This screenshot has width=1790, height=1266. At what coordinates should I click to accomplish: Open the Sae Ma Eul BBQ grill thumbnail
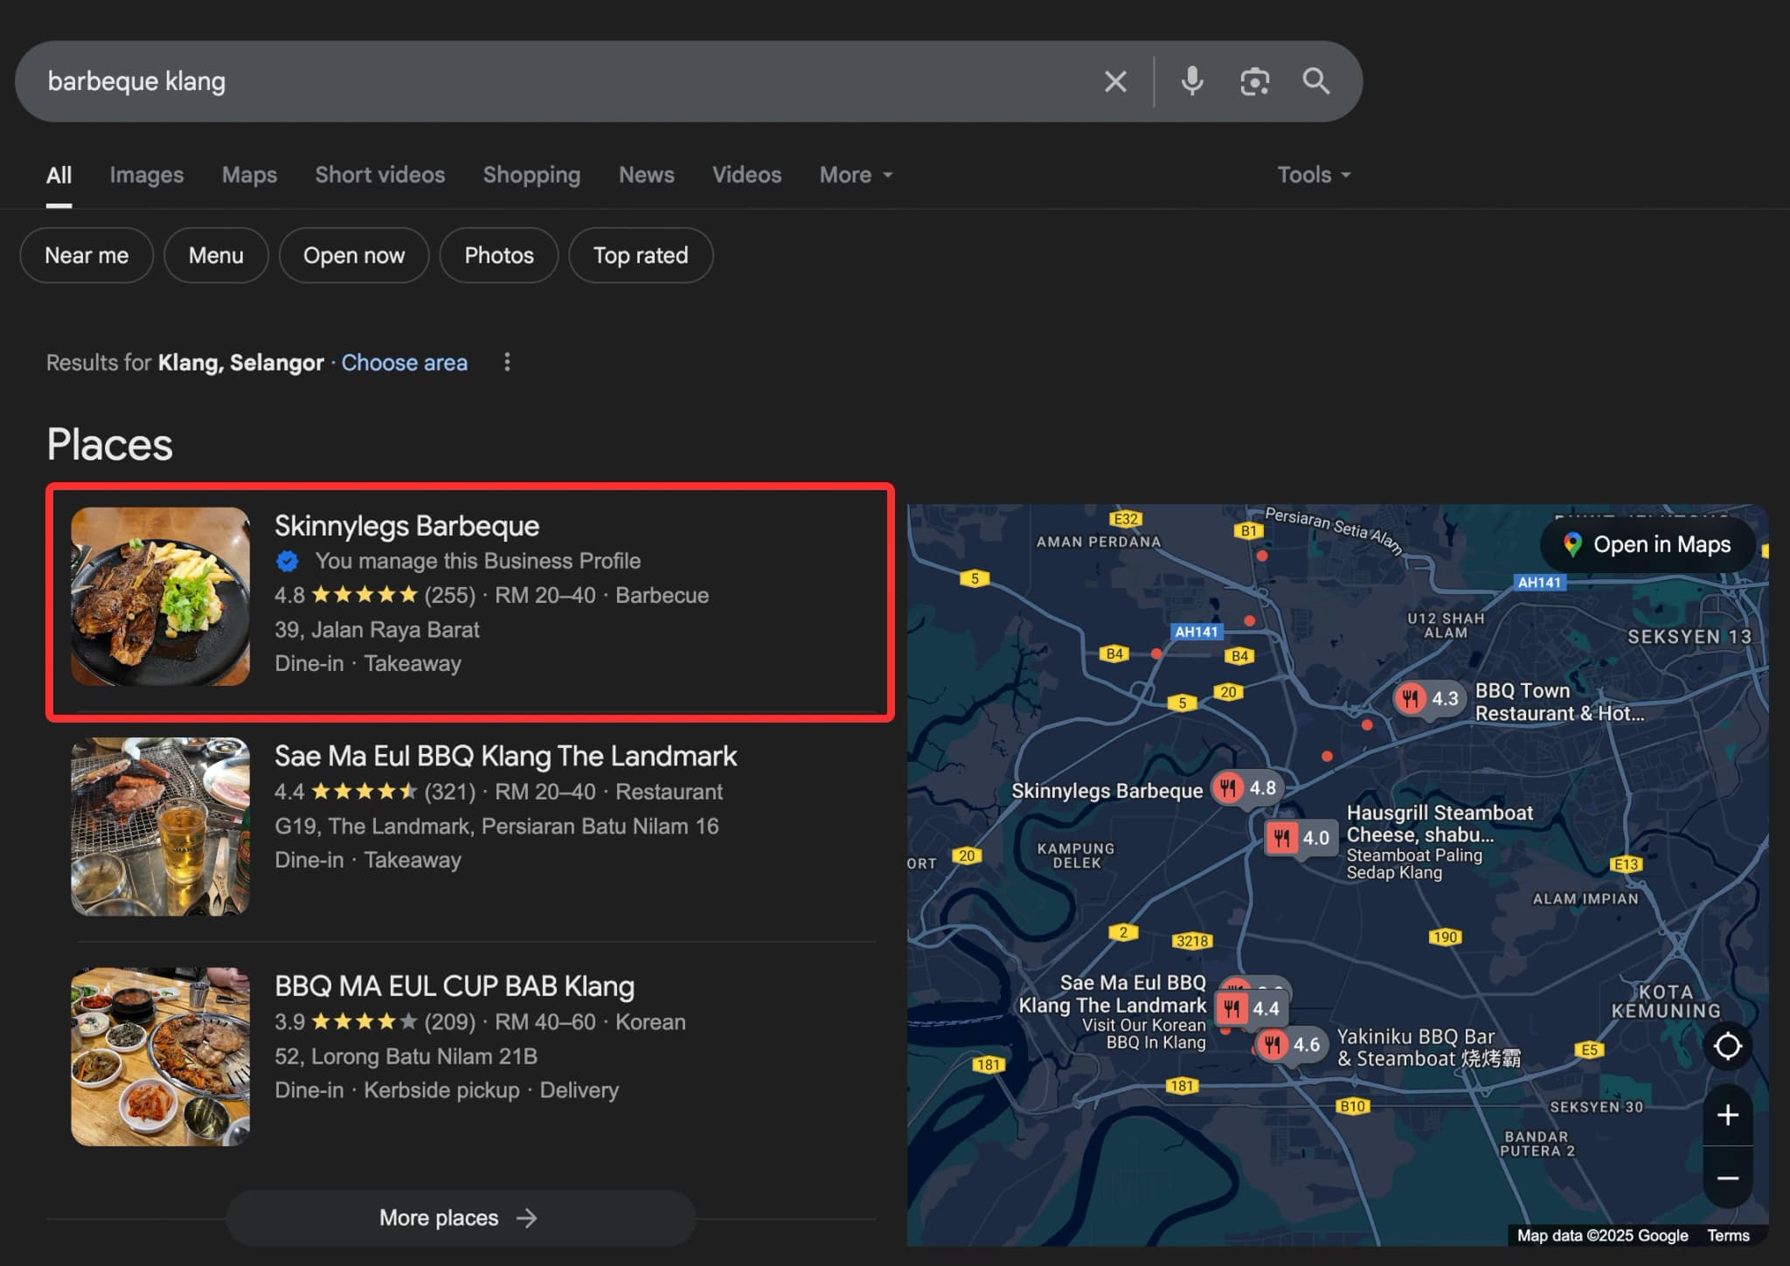click(160, 827)
